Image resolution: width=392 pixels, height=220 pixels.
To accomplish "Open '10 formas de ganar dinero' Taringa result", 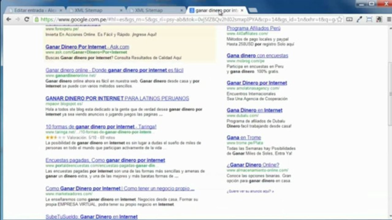I will click(x=101, y=127).
